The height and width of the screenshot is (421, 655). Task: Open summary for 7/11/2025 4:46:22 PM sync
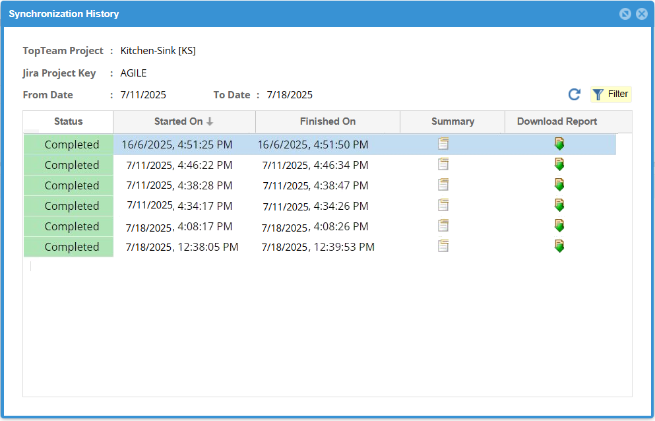coord(443,164)
